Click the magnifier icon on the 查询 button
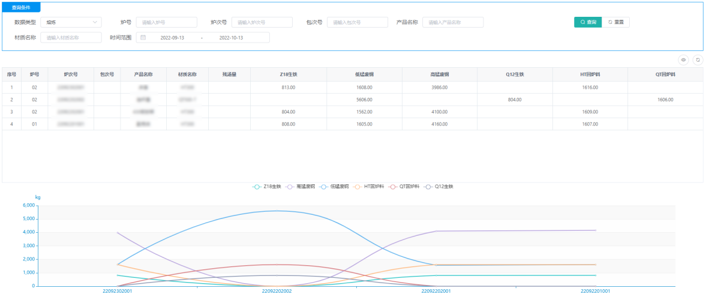 tap(583, 22)
